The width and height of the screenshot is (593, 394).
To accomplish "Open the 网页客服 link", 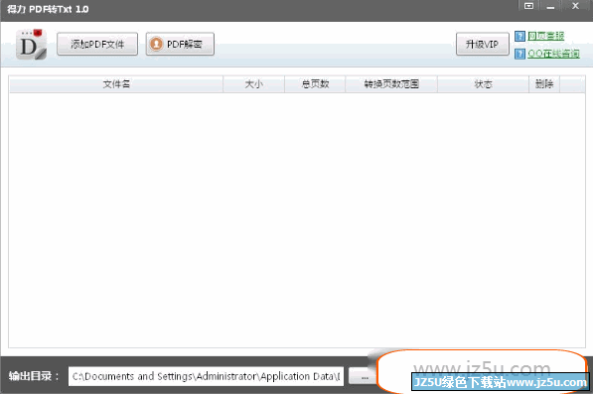I will [x=545, y=36].
